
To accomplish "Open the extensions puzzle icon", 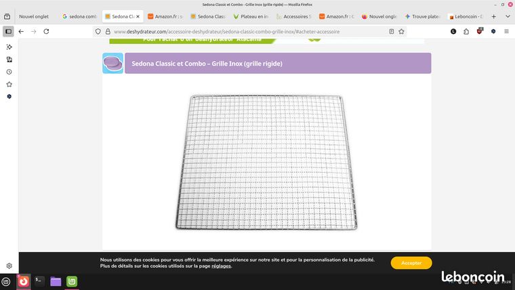I will click(x=466, y=32).
